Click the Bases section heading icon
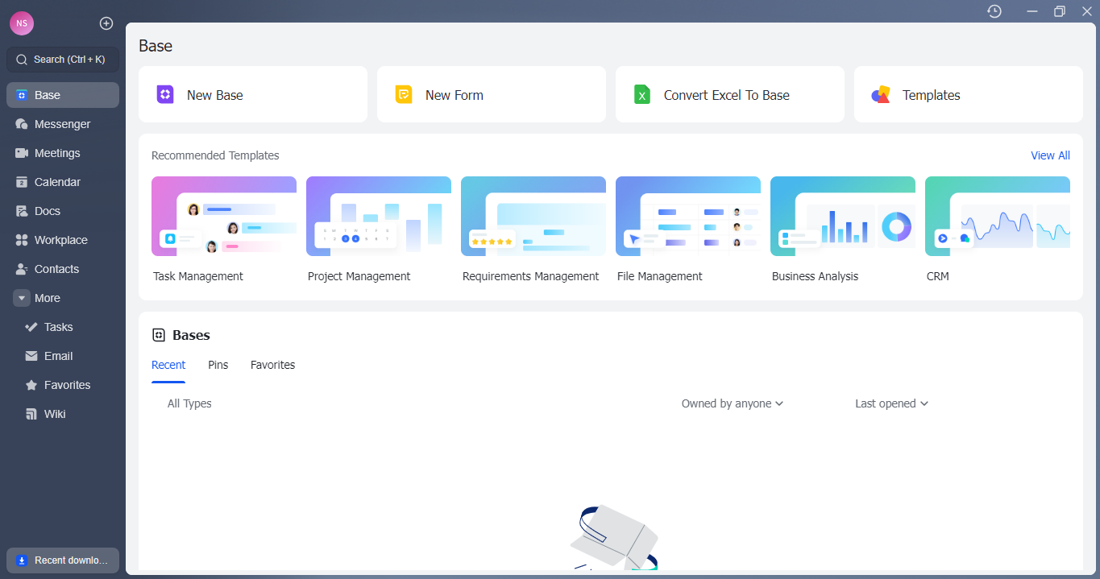Screen dimensions: 1100x579 tap(159, 335)
